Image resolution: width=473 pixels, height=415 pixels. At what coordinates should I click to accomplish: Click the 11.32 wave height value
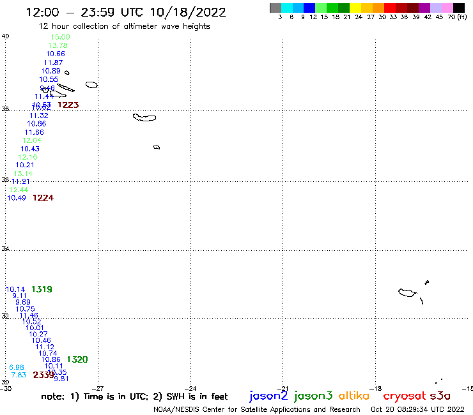coord(39,116)
